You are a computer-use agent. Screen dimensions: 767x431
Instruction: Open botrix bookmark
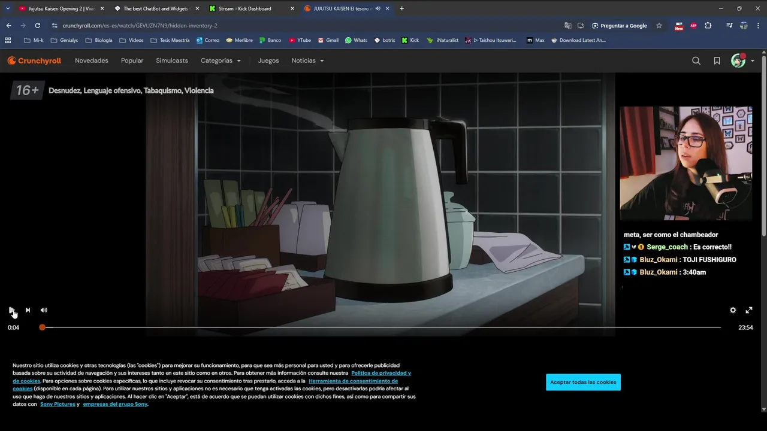[x=385, y=40]
